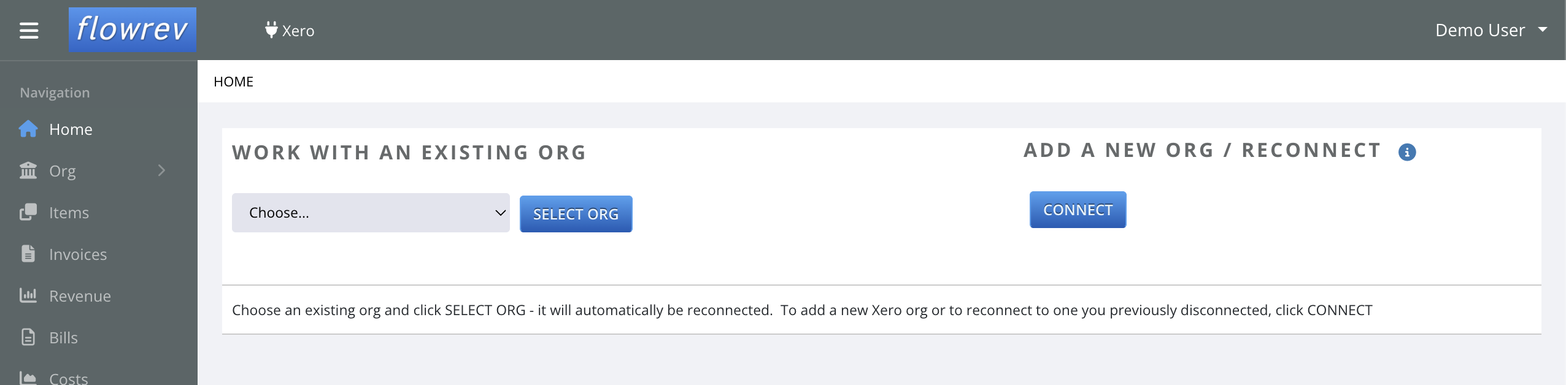This screenshot has height=385, width=1566.
Task: Click the flowrev logo
Action: coord(133,29)
